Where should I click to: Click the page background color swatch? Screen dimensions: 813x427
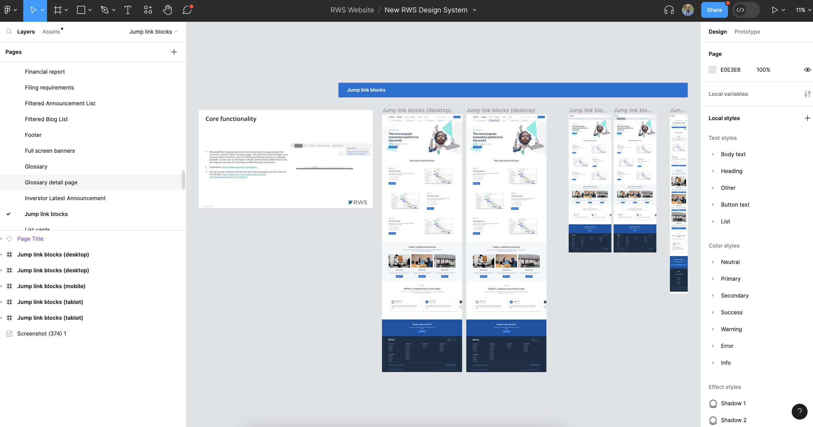[x=712, y=70]
